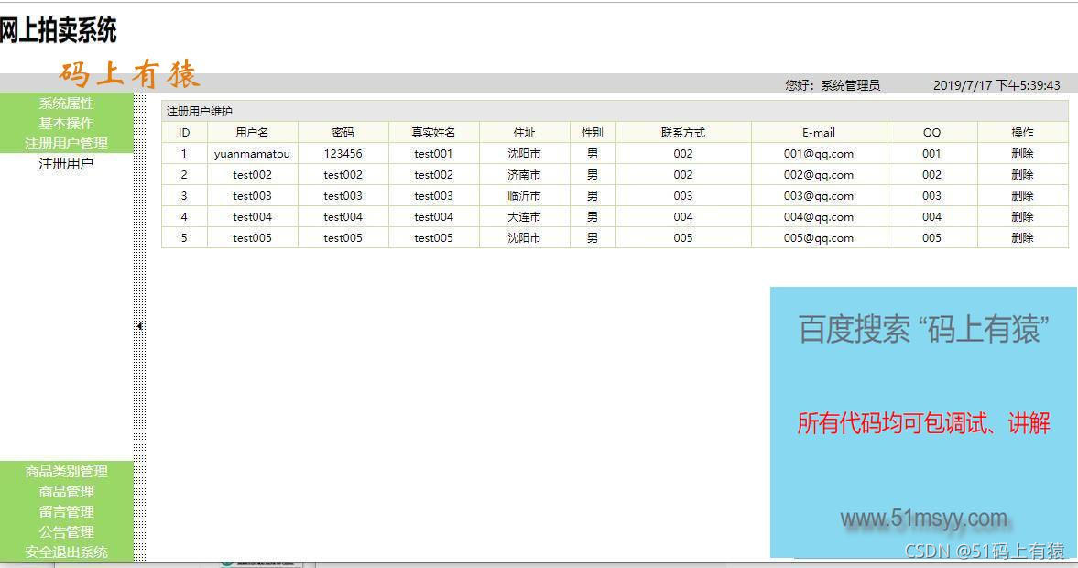
Task: Click the 住址 column header
Action: (525, 132)
